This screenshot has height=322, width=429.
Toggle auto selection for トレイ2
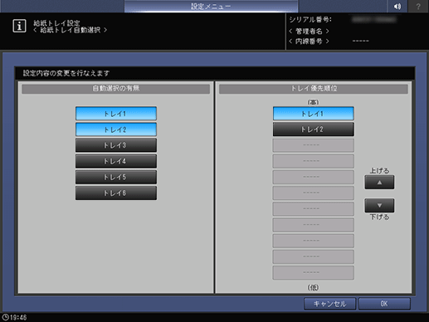tap(116, 129)
